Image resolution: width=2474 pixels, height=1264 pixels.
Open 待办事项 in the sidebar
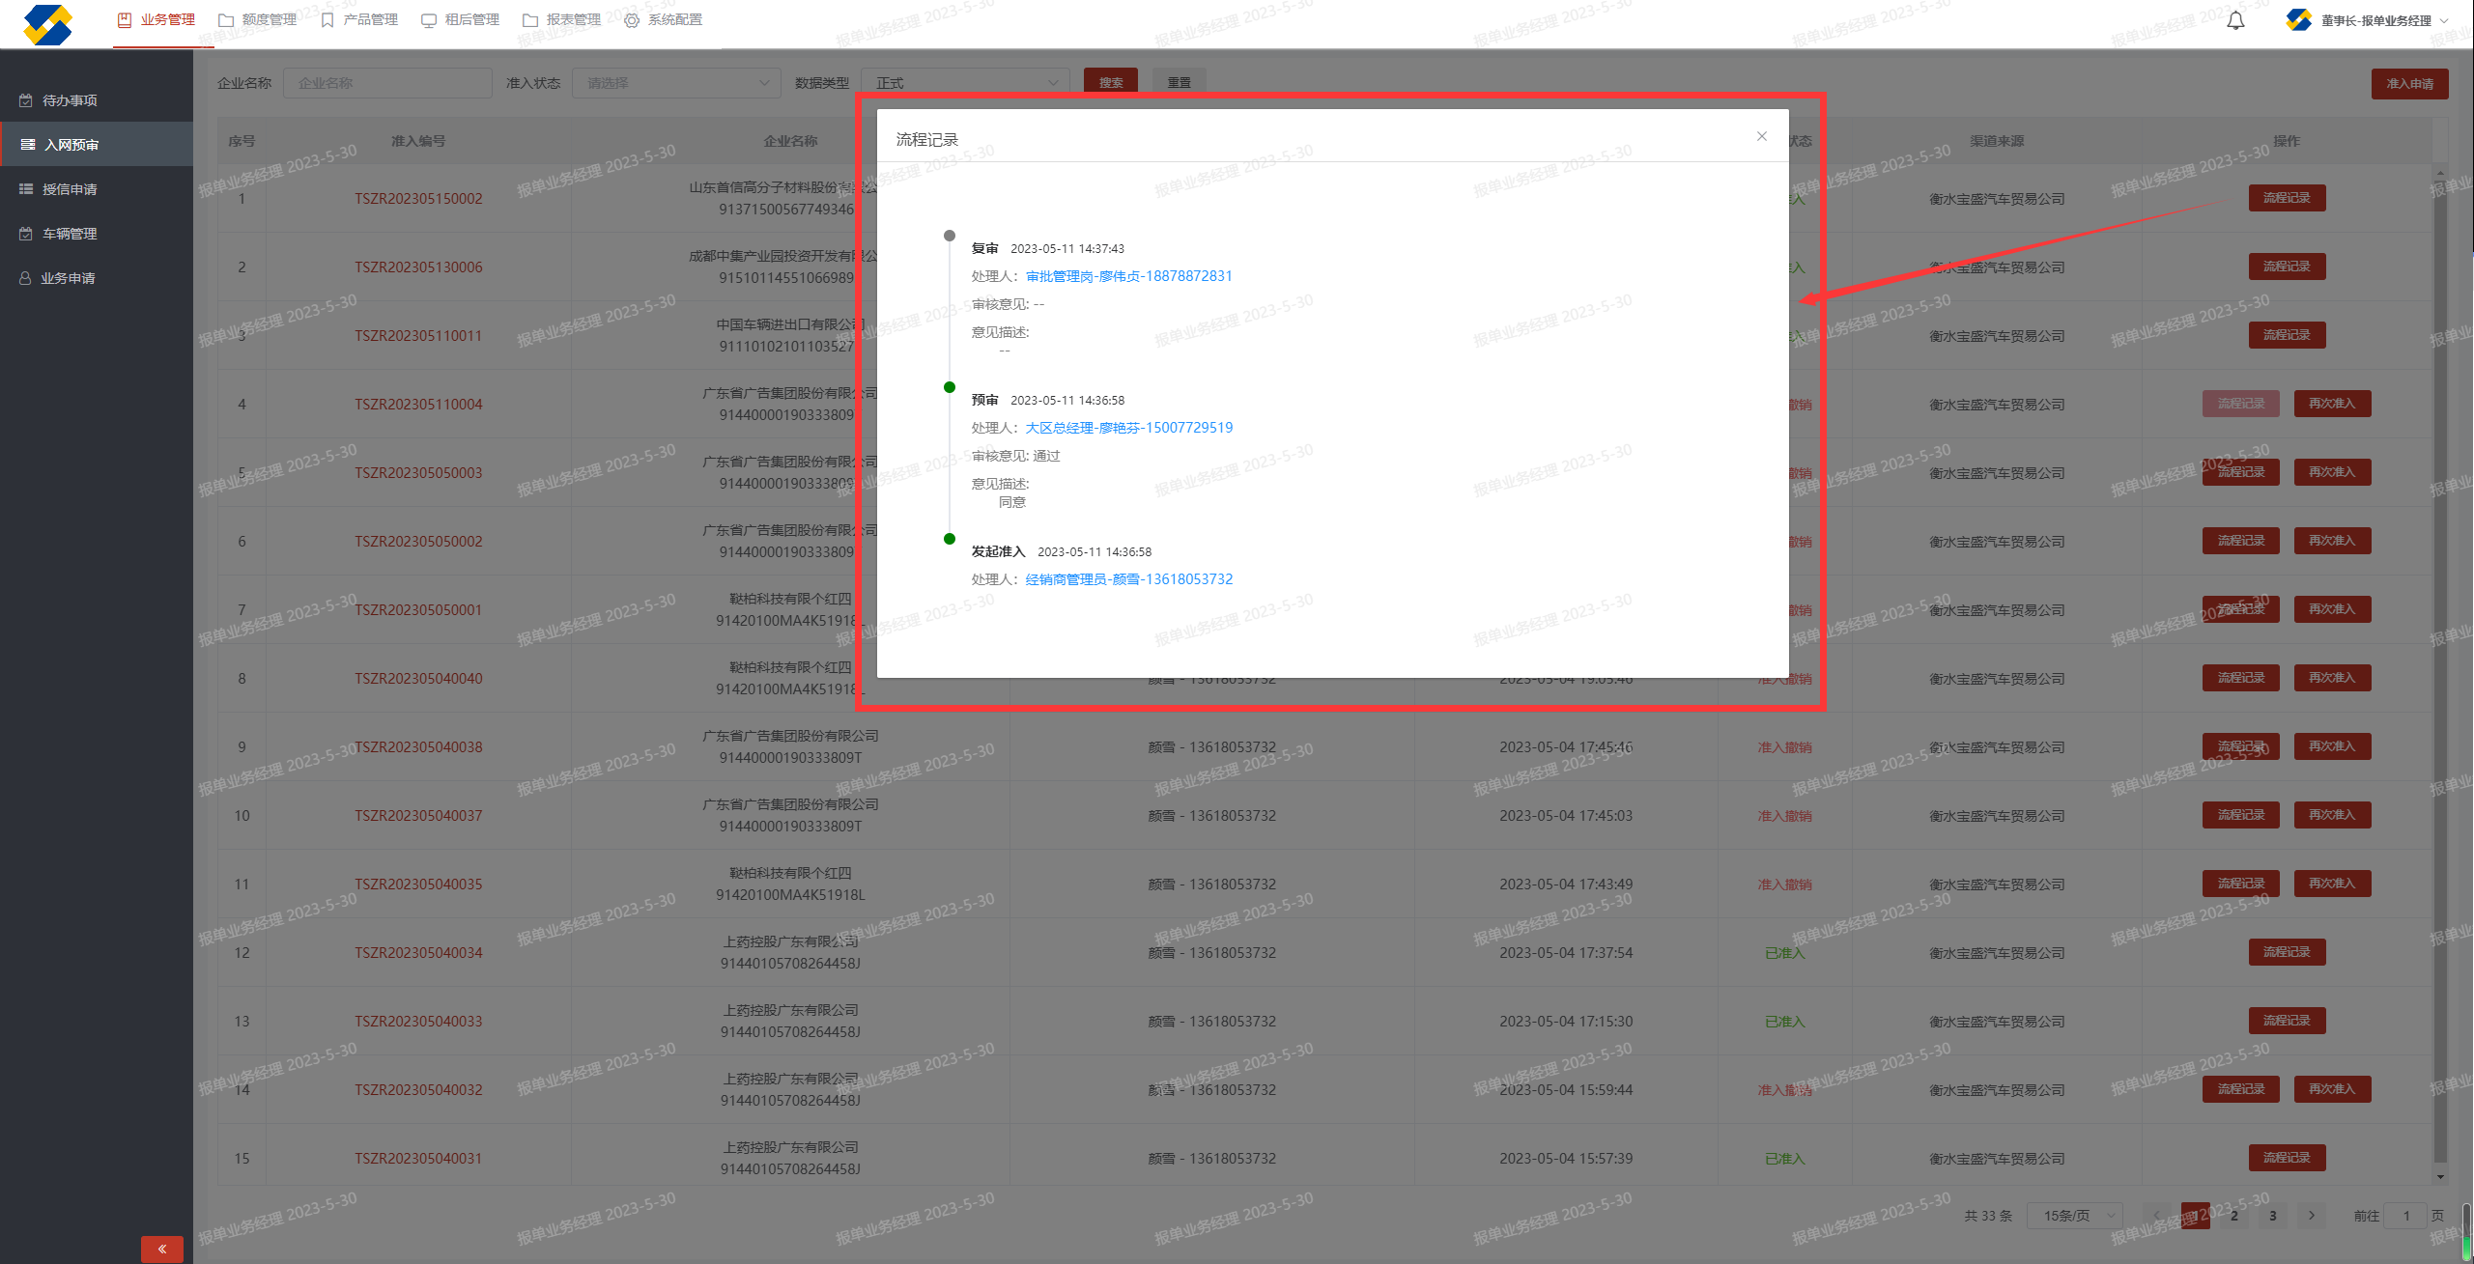click(70, 100)
